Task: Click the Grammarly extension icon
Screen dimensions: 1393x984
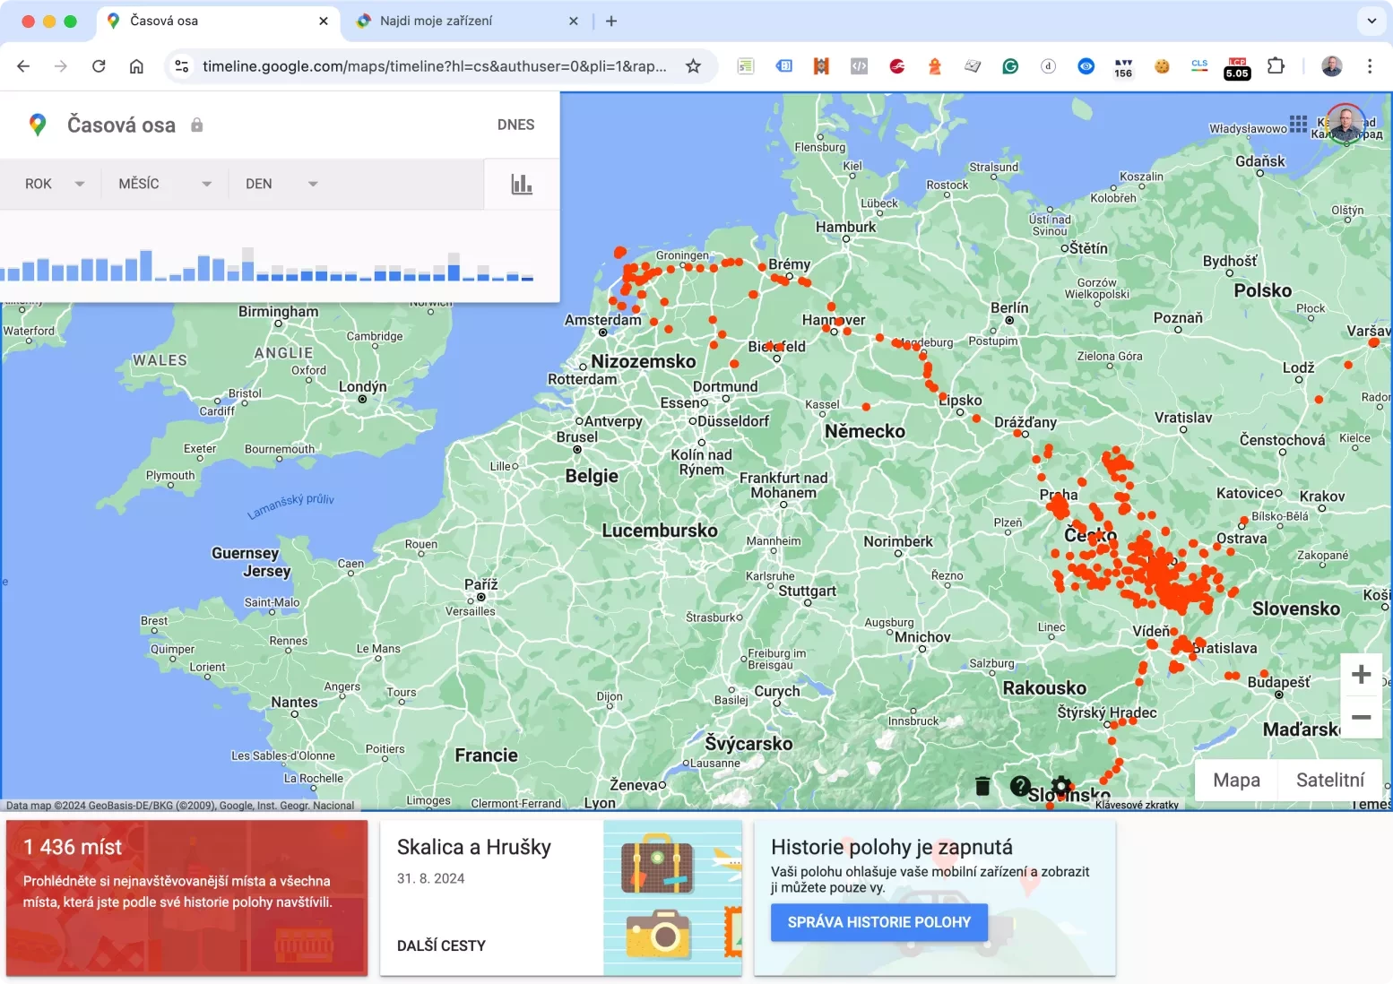Action: point(1010,66)
